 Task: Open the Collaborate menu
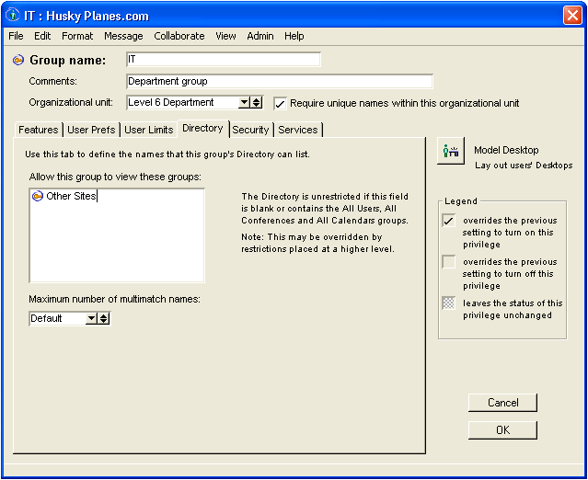coord(179,36)
